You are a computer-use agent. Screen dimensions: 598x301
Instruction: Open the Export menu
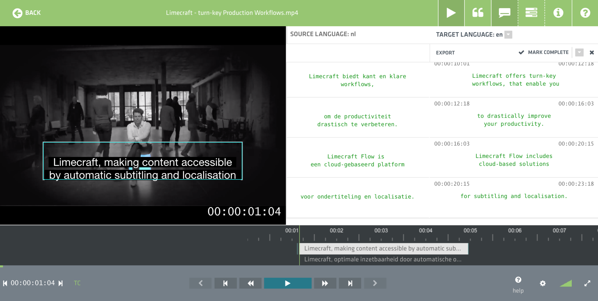pos(445,53)
